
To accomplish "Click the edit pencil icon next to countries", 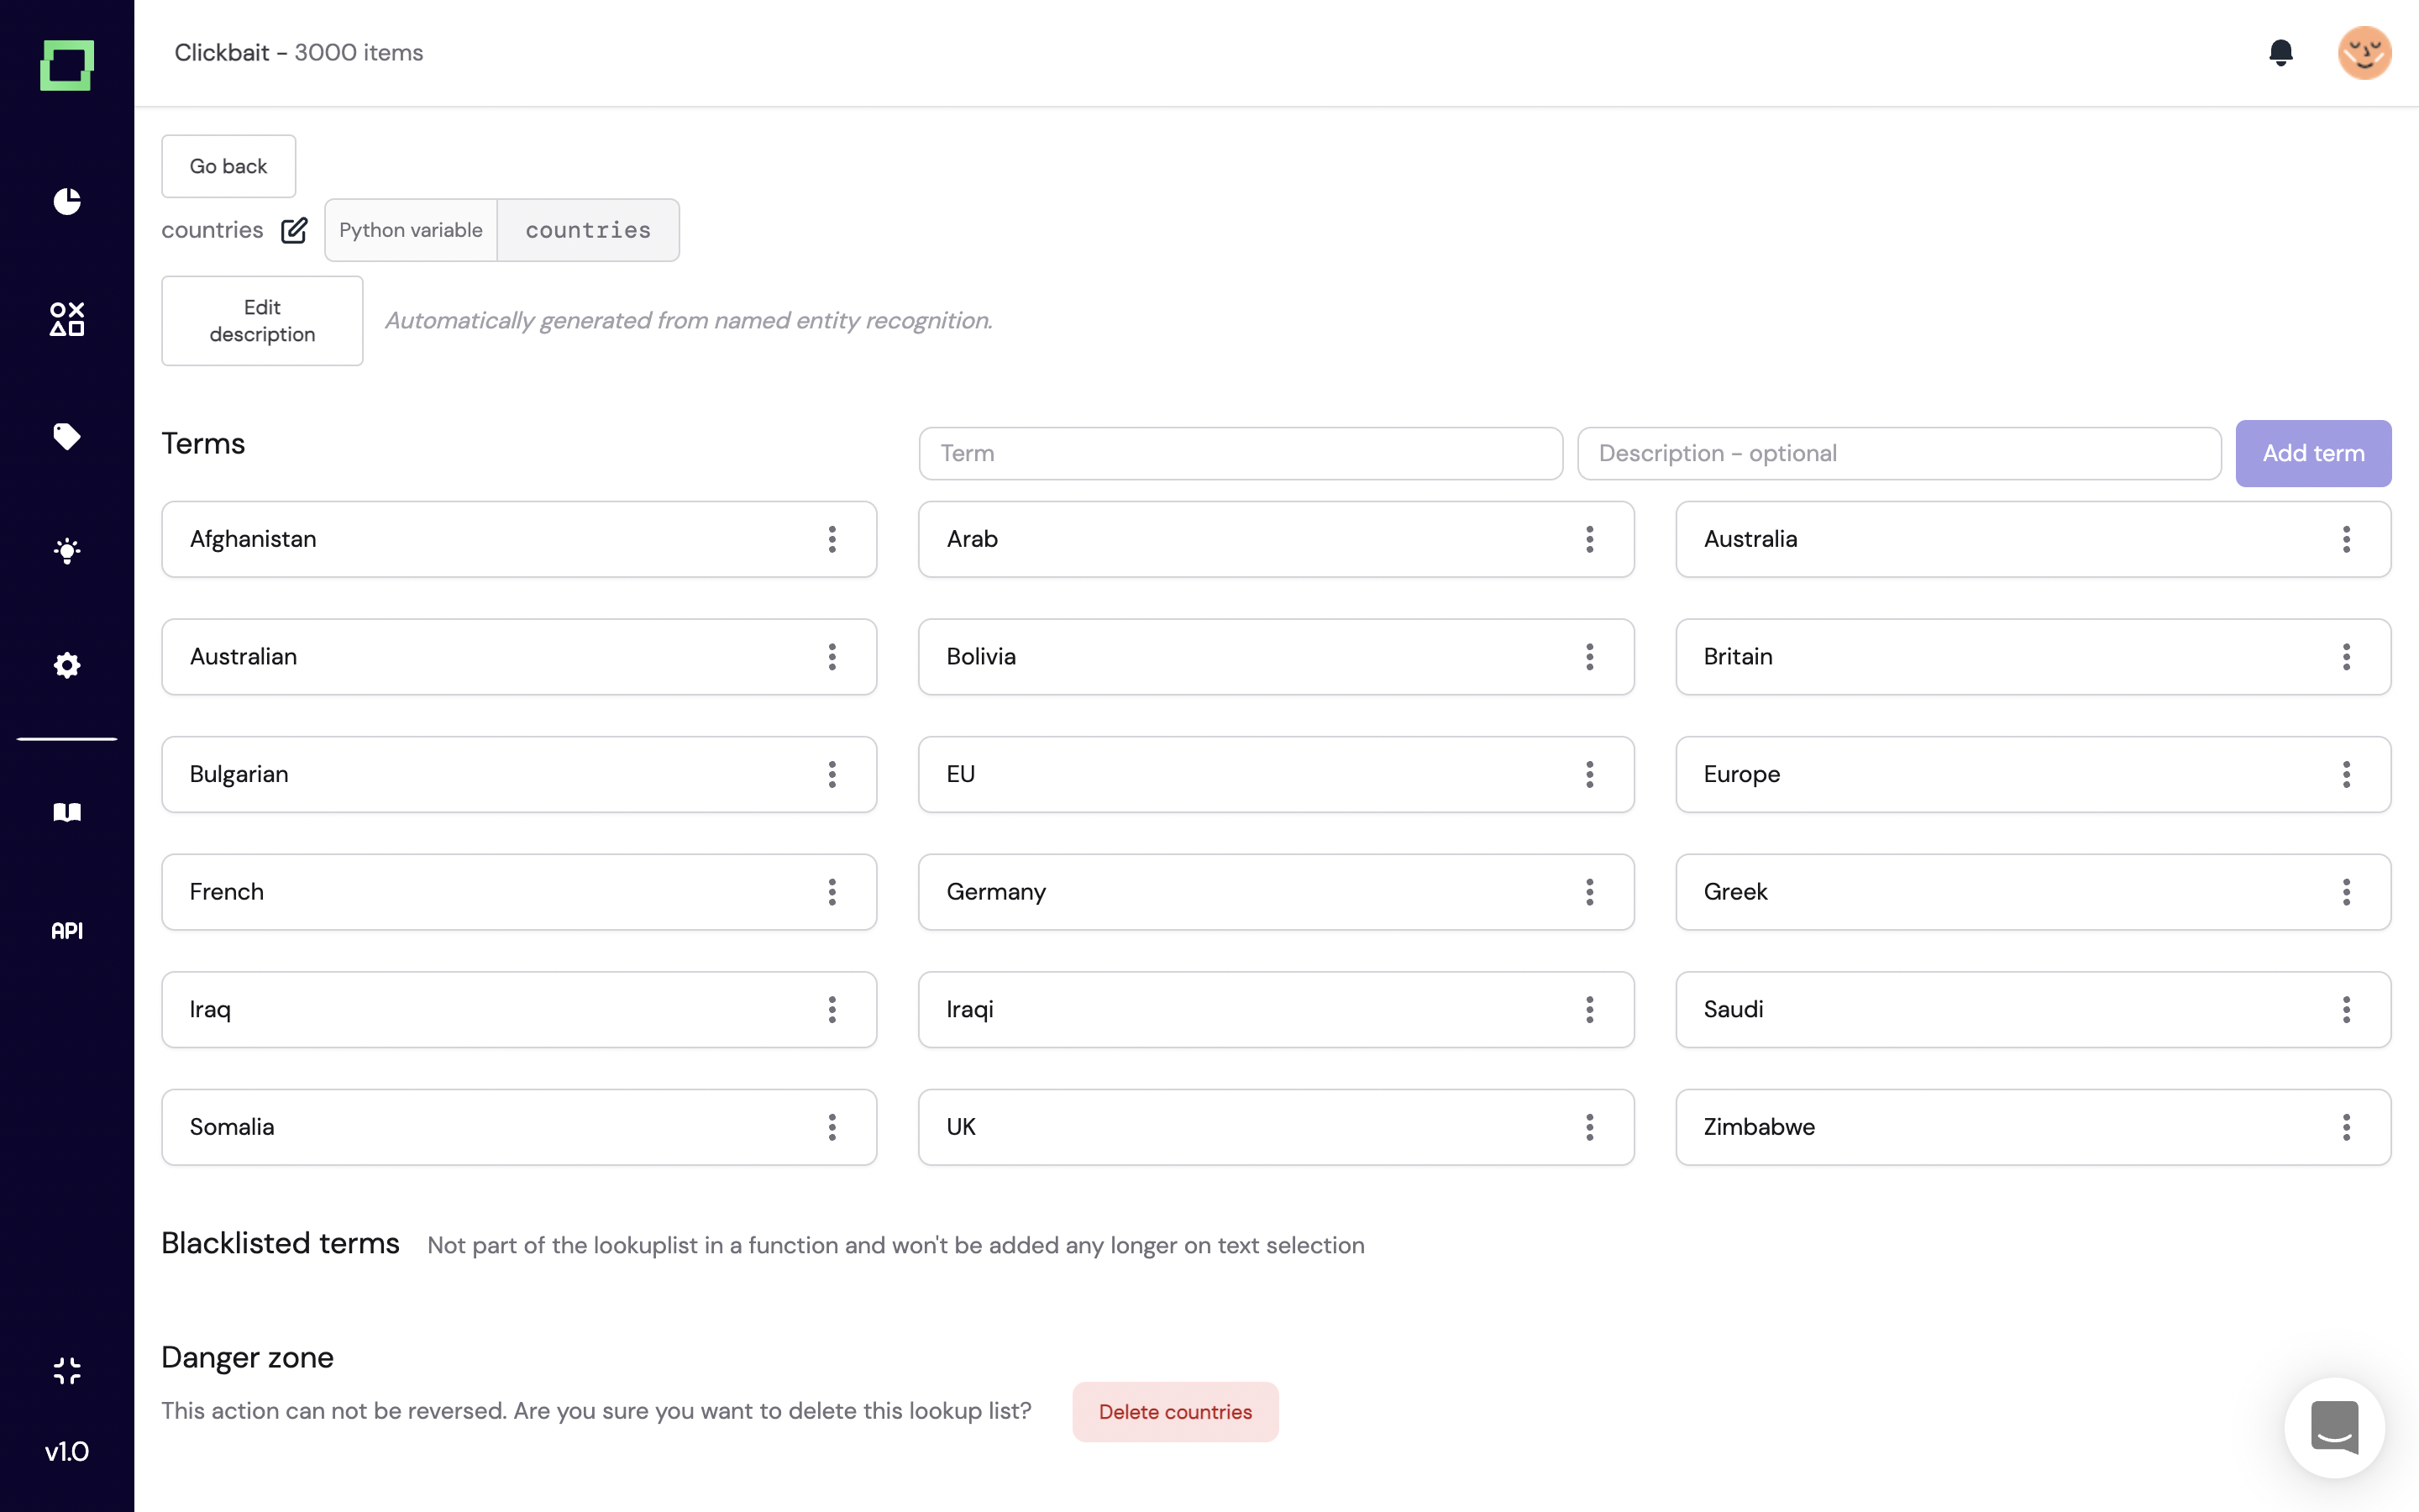I will coord(294,230).
